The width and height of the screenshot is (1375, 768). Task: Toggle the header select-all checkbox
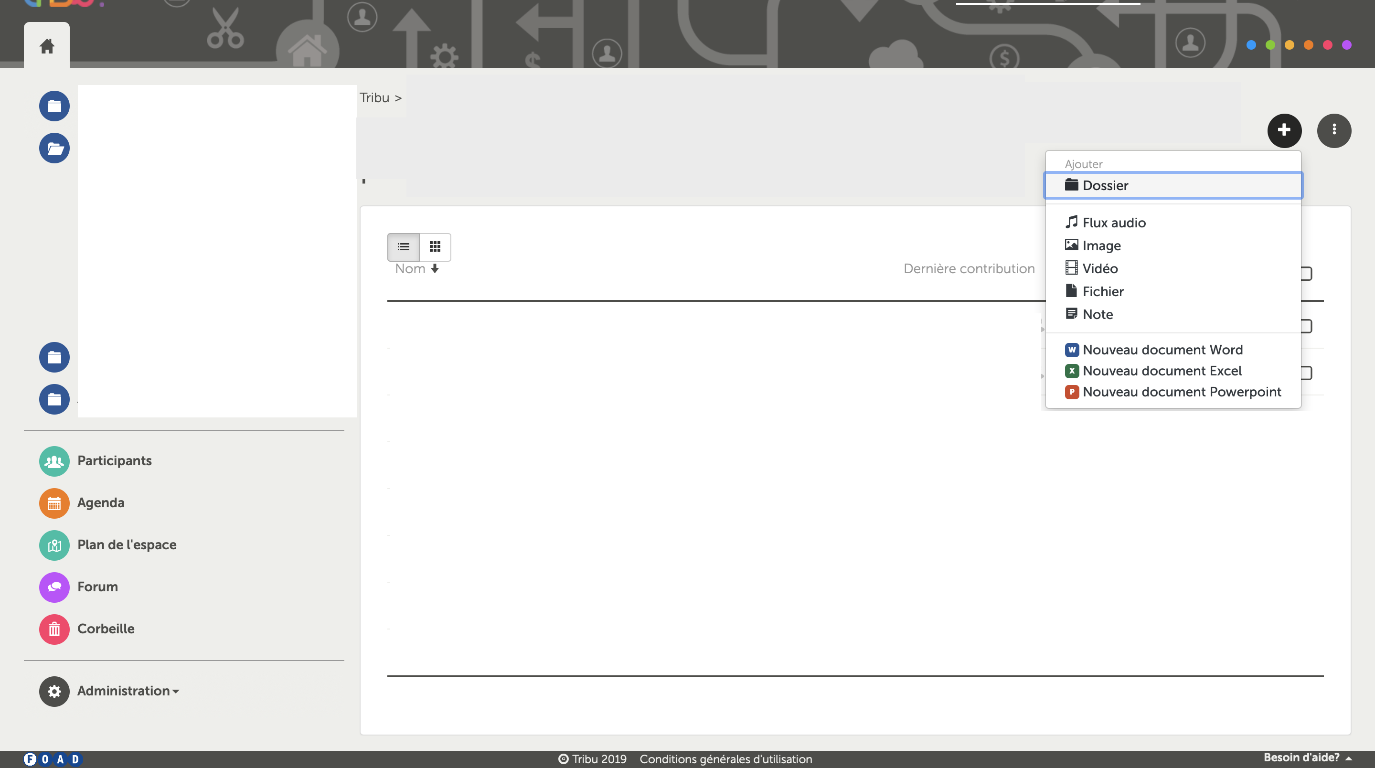[x=1306, y=273]
